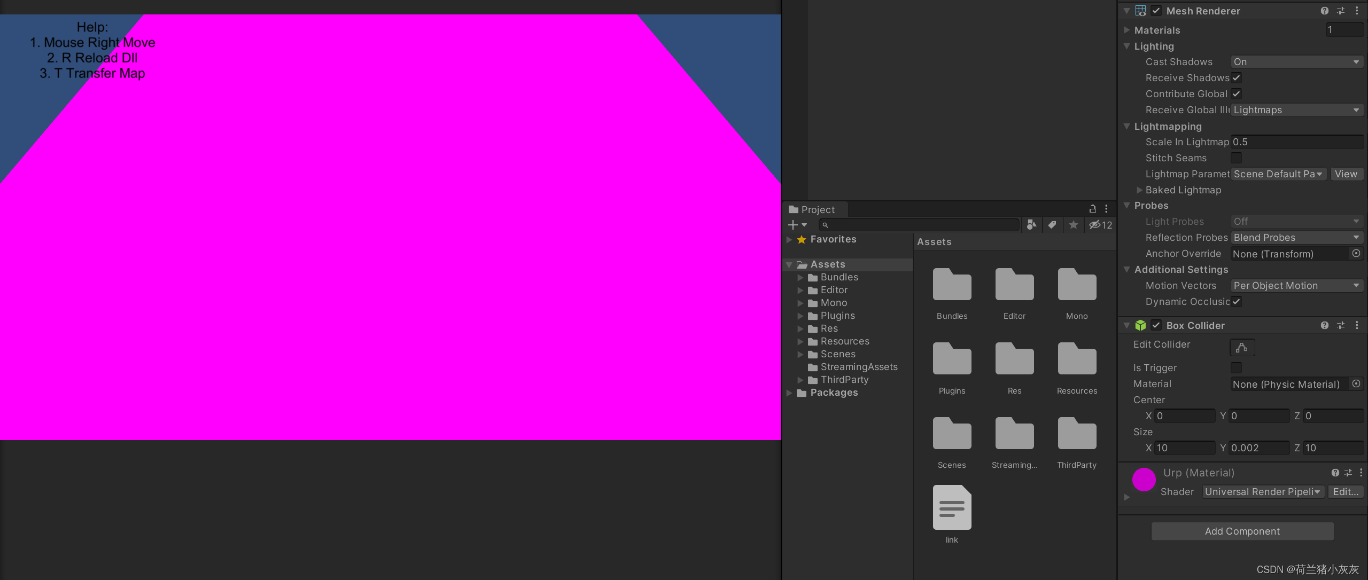Toggle Contribute Global Illumination checkbox
This screenshot has height=580, width=1368.
1237,94
